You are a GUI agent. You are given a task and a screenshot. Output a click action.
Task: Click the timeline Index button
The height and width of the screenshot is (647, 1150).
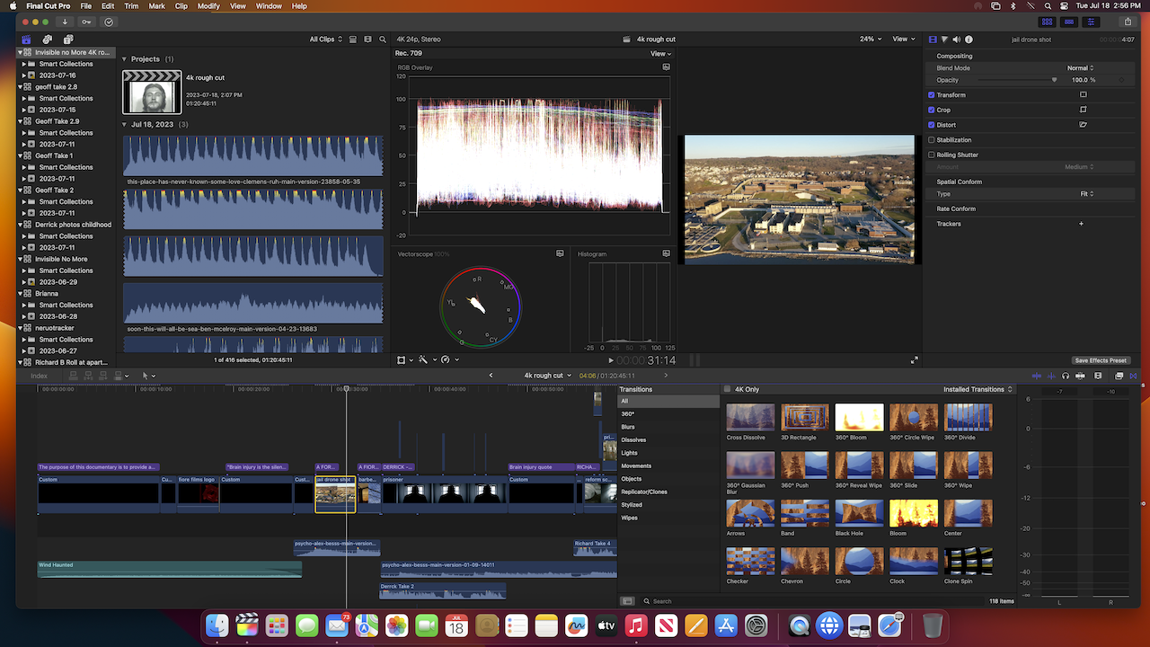pos(39,376)
